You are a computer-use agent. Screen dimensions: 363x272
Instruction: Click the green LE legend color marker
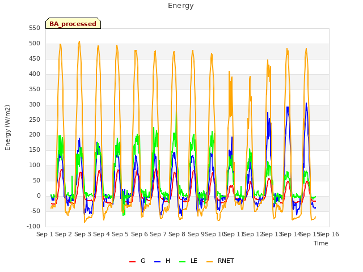click(x=183, y=262)
